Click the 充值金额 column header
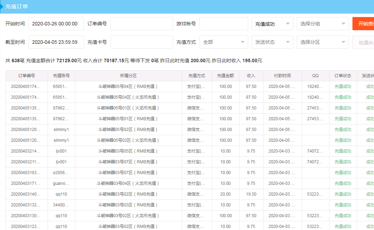Viewport: 374px width, 230px height. point(225,76)
